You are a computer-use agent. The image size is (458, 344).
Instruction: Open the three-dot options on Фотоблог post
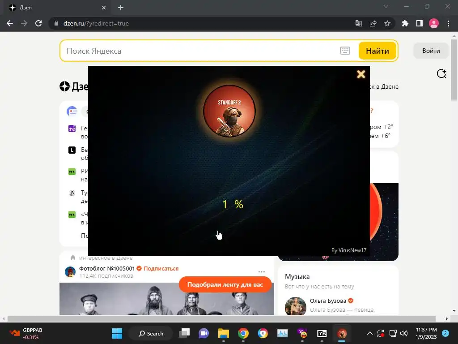click(261, 272)
